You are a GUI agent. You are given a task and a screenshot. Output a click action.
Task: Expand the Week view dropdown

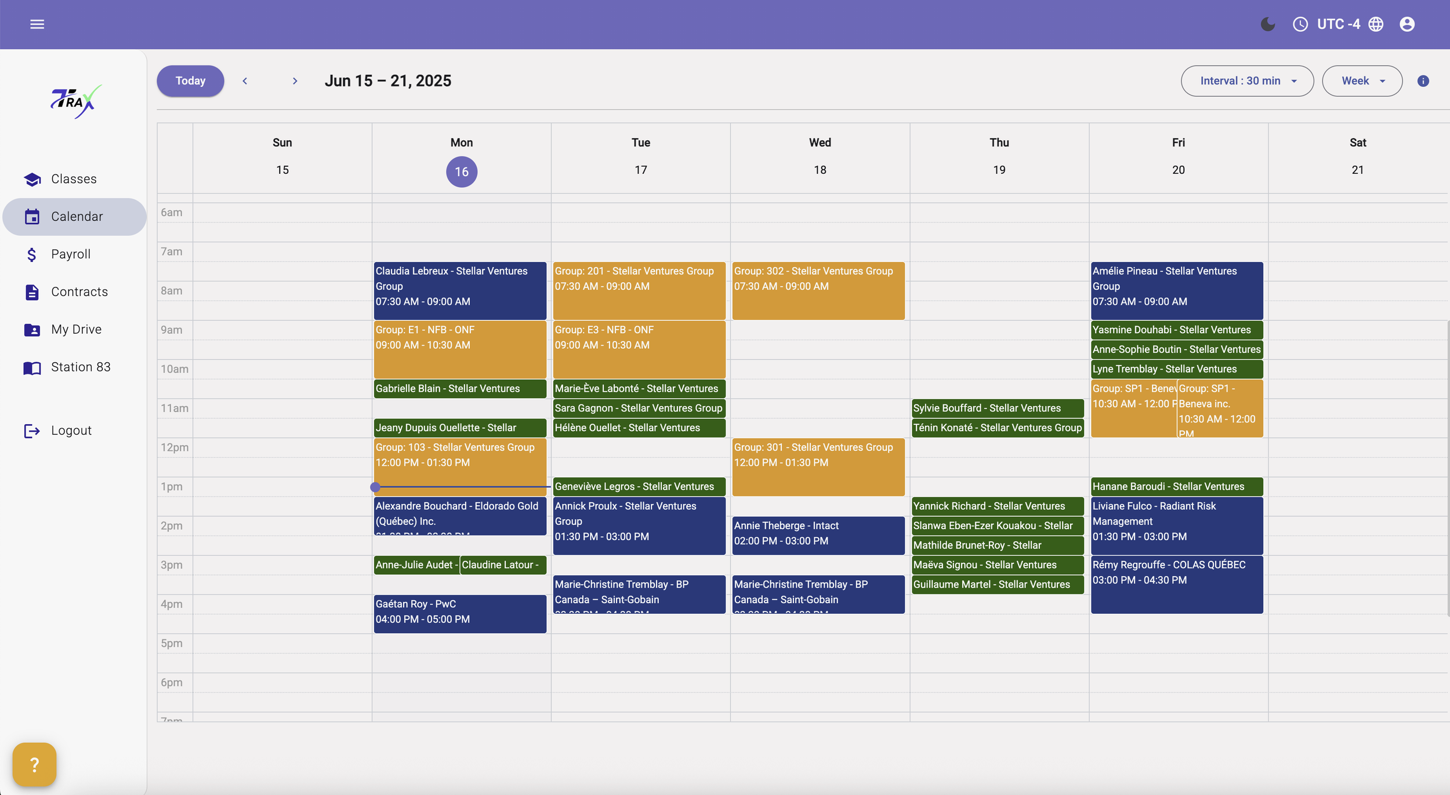1362,81
